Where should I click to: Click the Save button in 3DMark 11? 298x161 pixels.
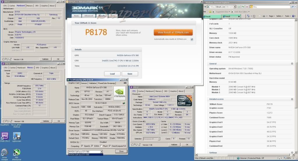click(130, 74)
